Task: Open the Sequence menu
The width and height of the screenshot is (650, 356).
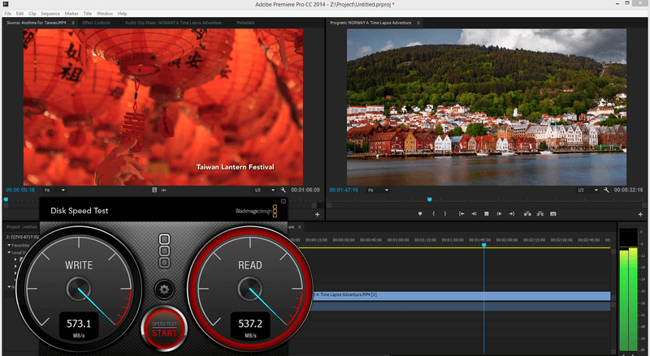Action: tap(50, 14)
